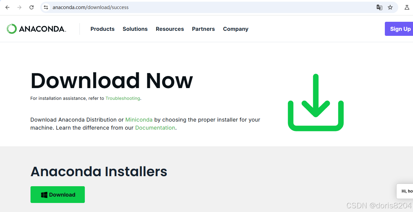Screen dimensions: 413x212
Task: Open the Documentation link
Action: coord(155,128)
